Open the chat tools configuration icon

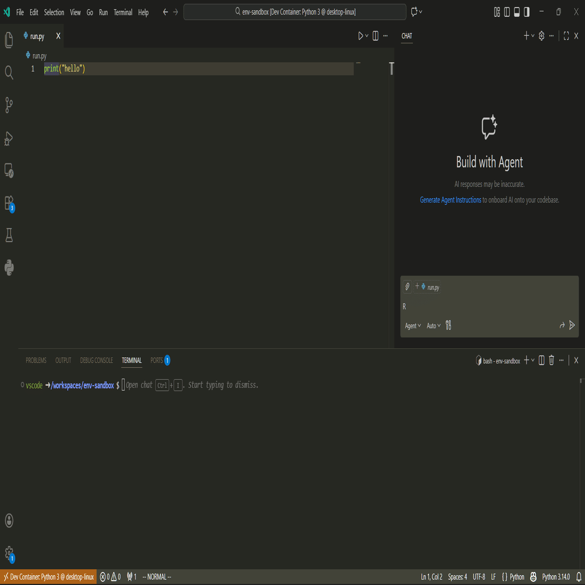(448, 325)
